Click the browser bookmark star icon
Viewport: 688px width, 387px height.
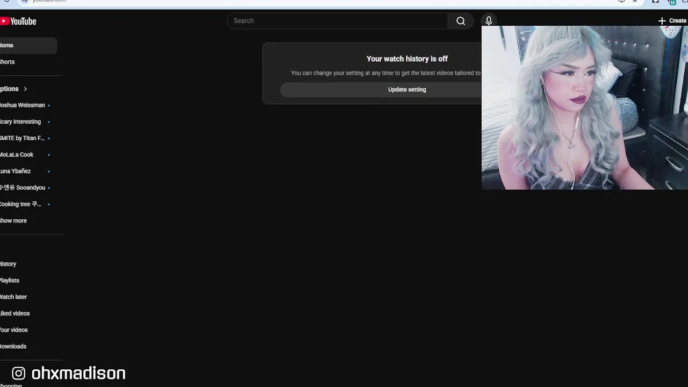point(635,1)
